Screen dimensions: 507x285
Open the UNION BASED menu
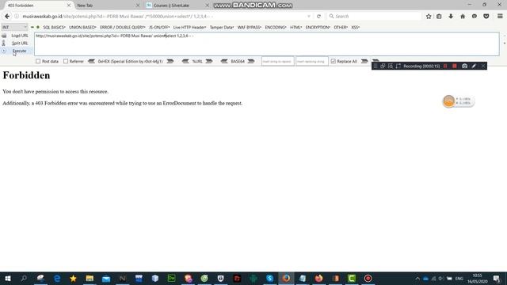click(82, 27)
